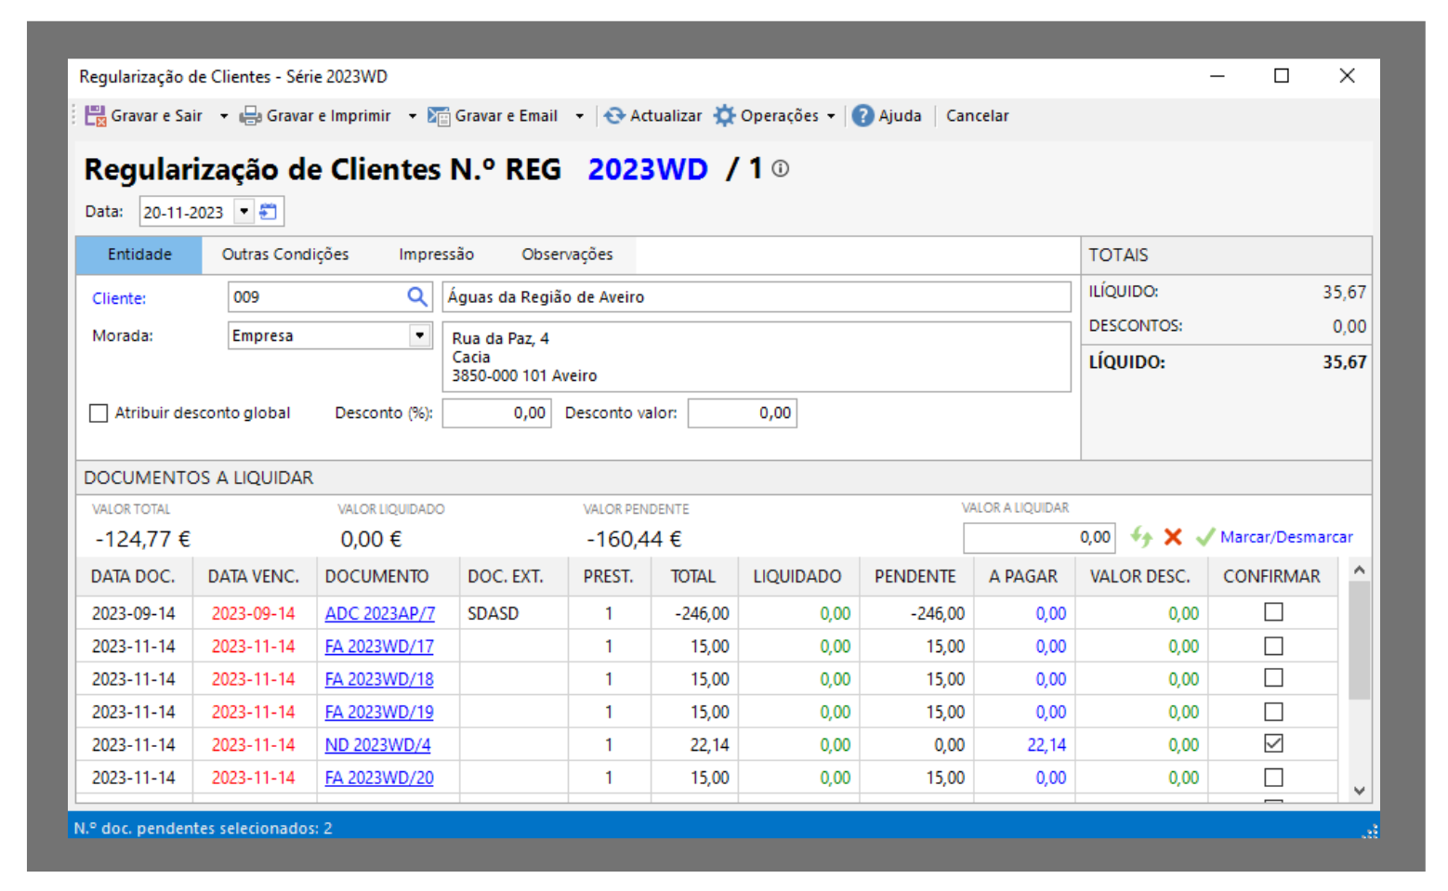Switch to the Outras Condições tab
This screenshot has width=1448, height=891.
285,255
